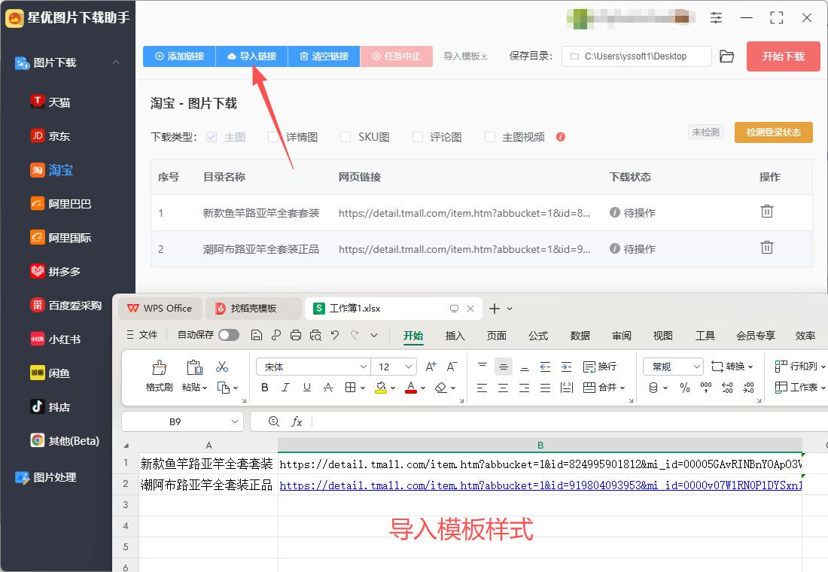
Task: Click the 开始下载 button
Action: click(783, 56)
